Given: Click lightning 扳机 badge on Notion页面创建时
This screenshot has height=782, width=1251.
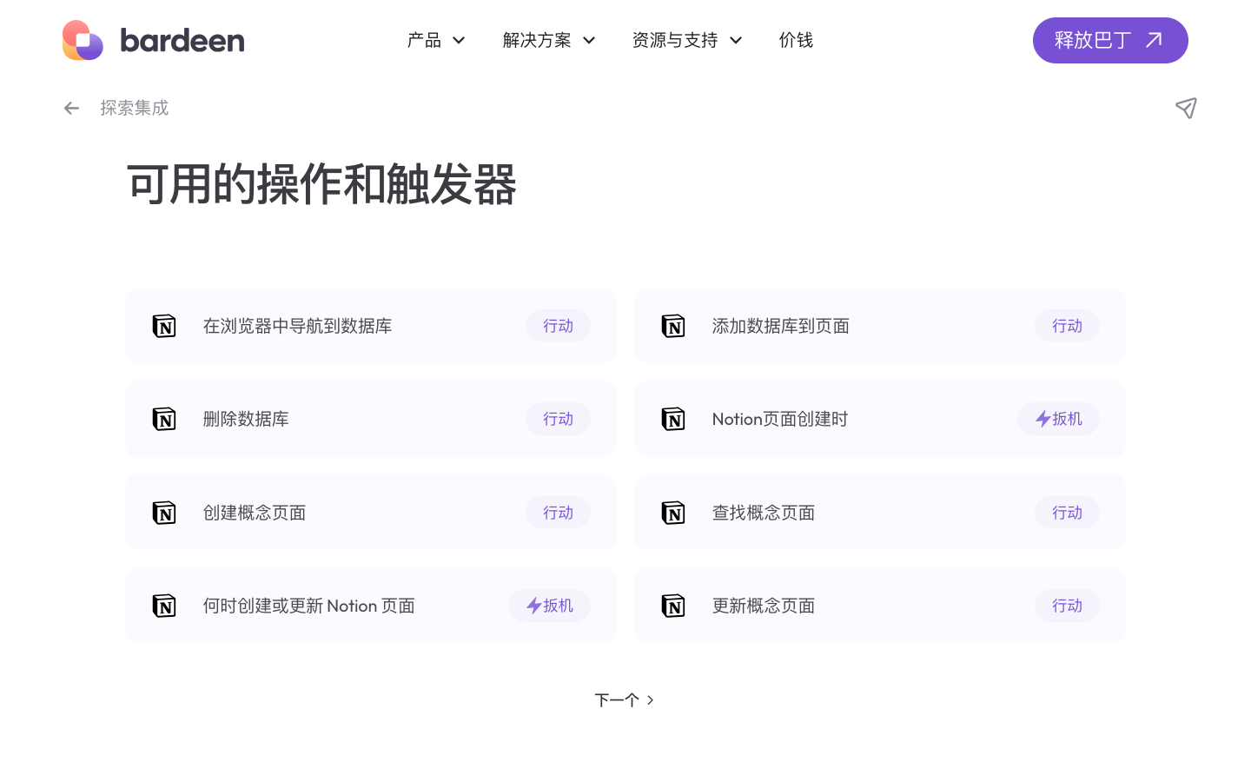Looking at the screenshot, I should 1058,419.
